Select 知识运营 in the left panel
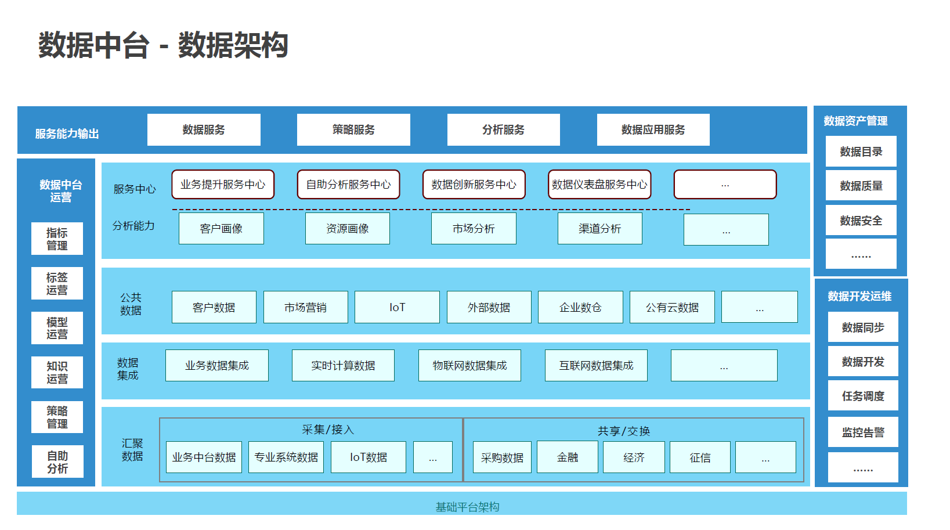 point(57,372)
